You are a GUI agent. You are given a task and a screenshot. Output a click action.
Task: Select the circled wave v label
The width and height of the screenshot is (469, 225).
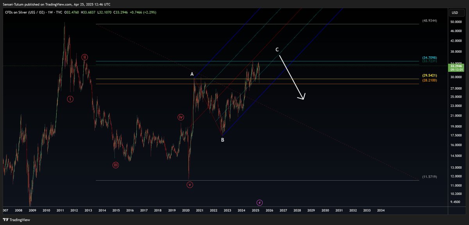[190, 185]
